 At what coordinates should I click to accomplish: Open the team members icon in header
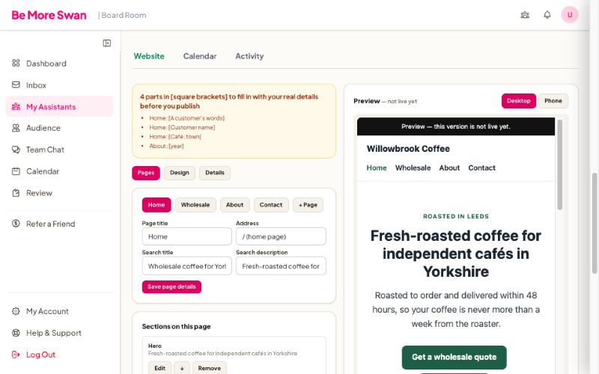pyautogui.click(x=525, y=15)
